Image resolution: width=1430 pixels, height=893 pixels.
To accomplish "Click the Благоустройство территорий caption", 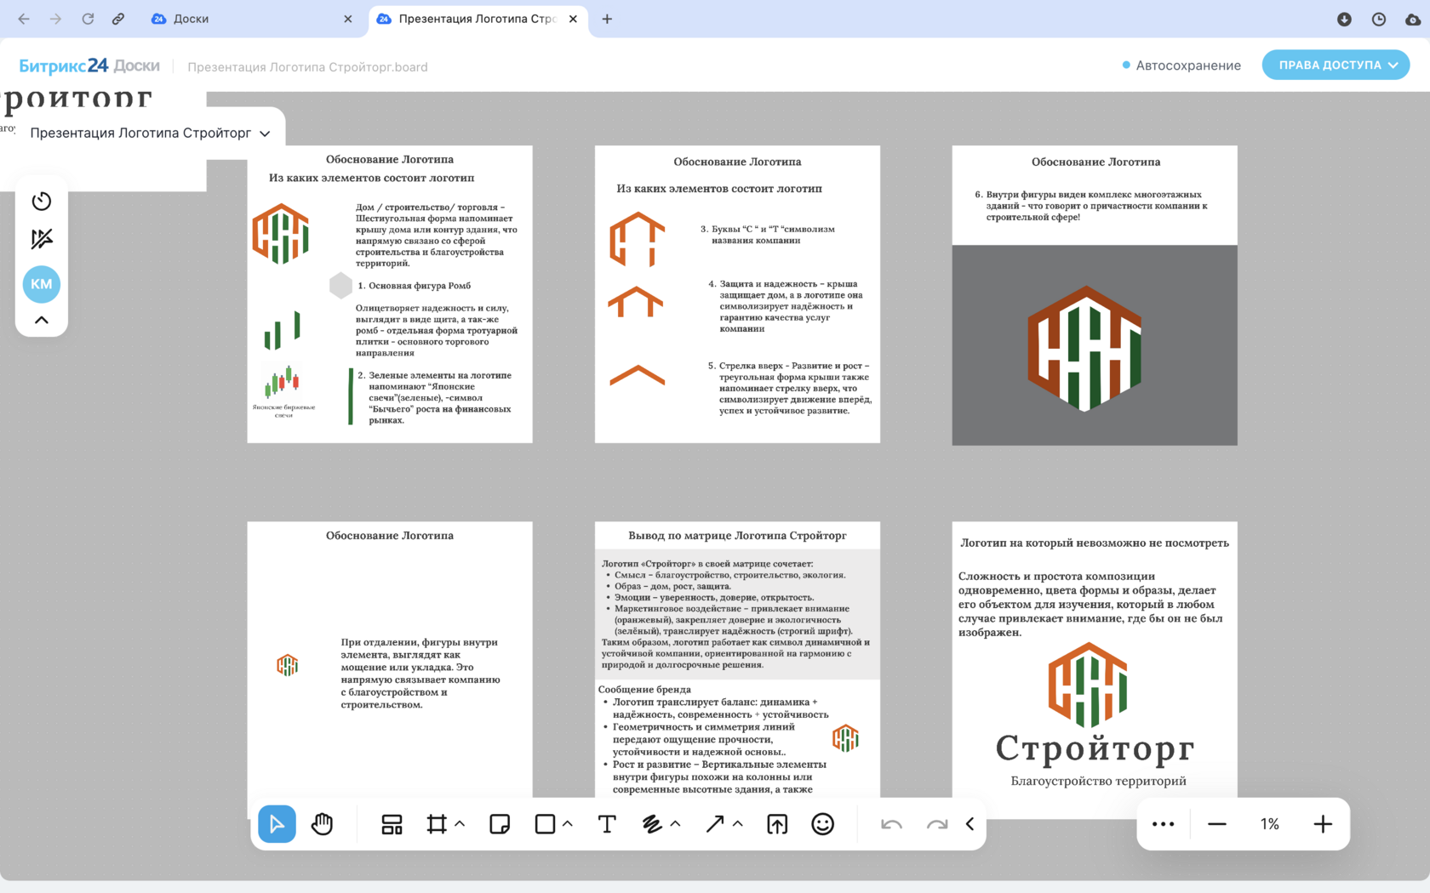I will [1098, 781].
